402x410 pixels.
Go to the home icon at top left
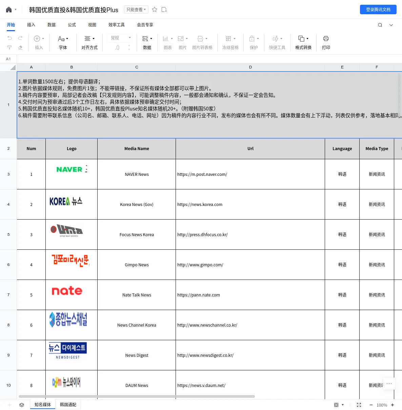coord(9,10)
